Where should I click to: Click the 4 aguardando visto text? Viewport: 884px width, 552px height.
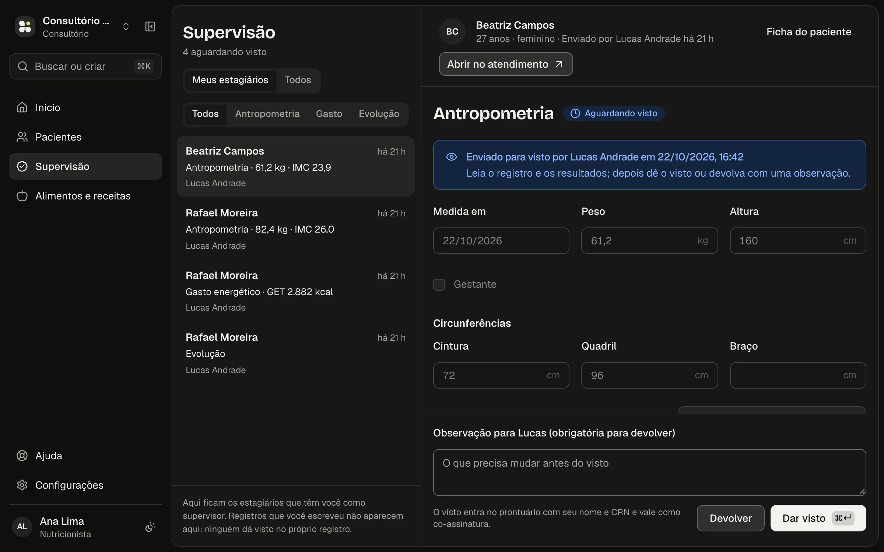click(225, 52)
